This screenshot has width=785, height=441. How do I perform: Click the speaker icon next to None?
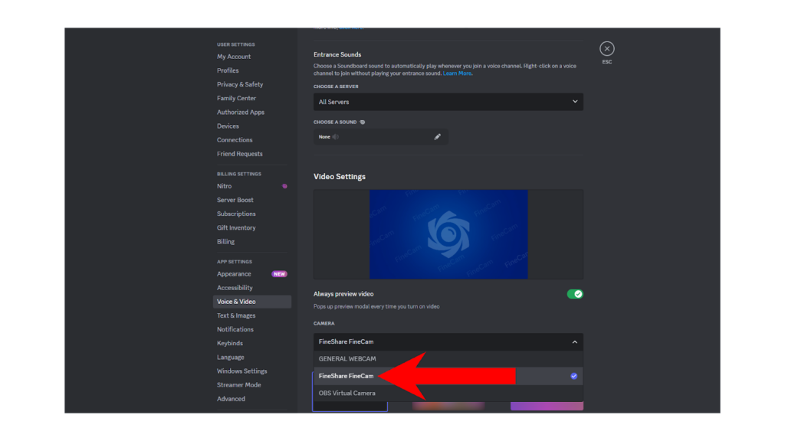coord(336,137)
